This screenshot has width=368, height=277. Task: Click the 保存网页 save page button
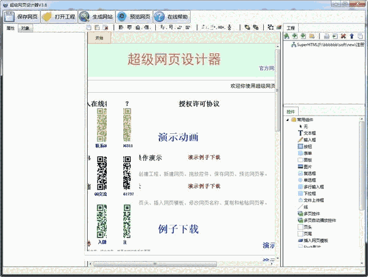click(x=21, y=17)
